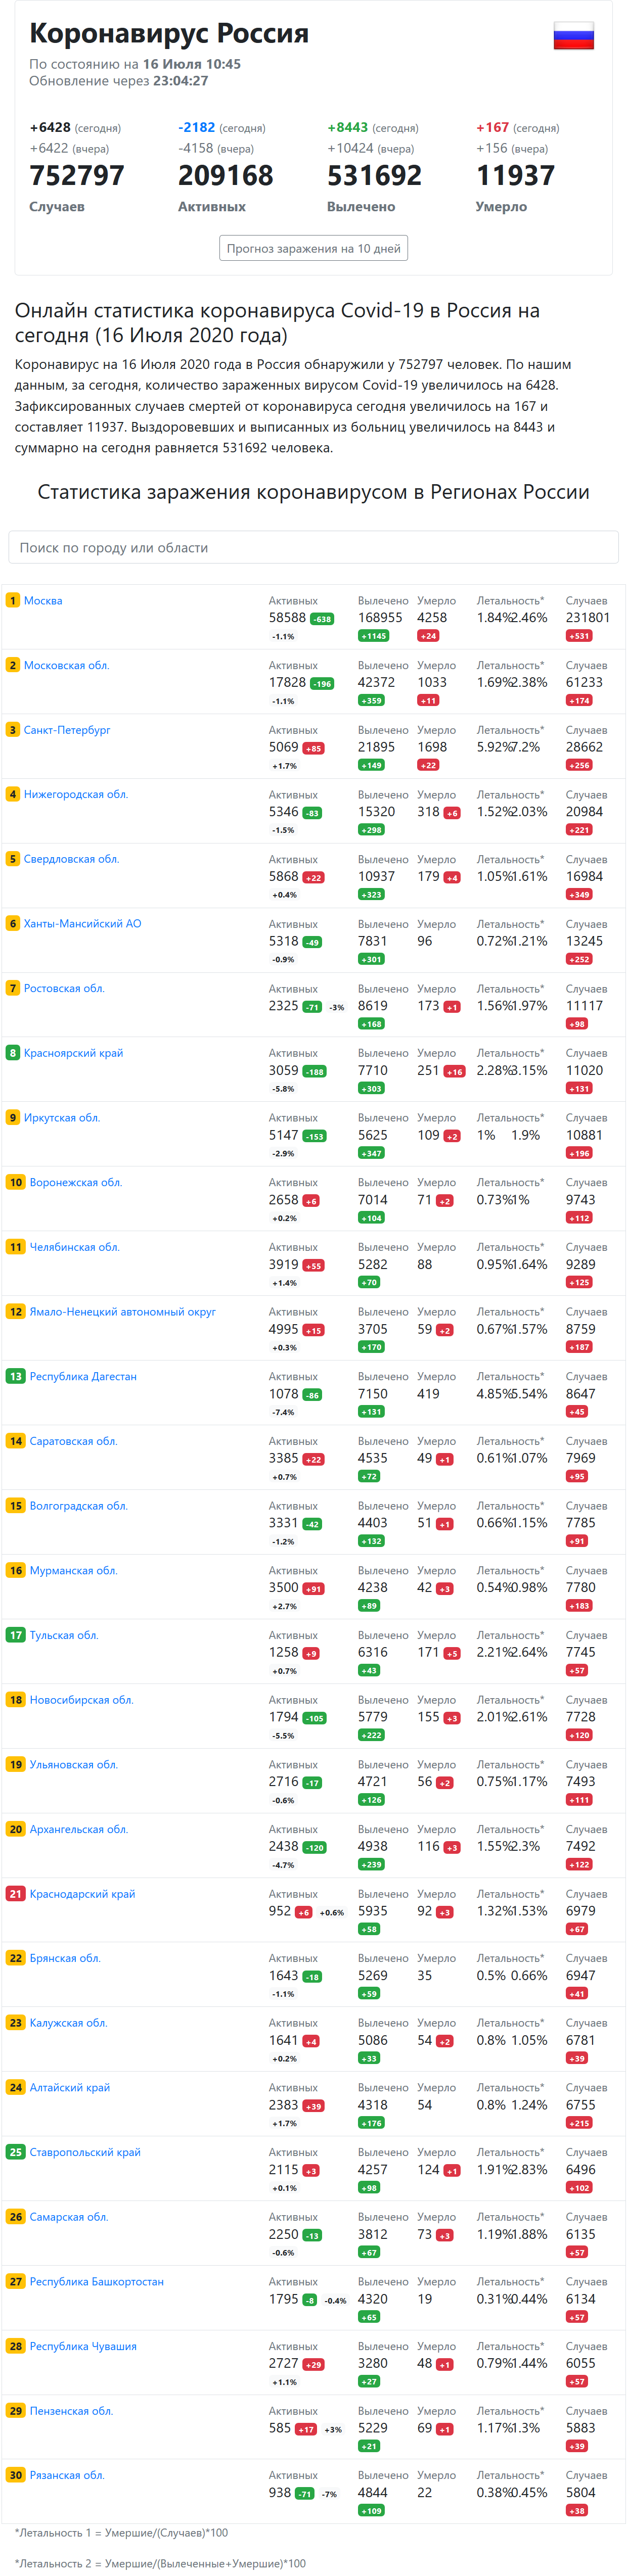Image resolution: width=628 pixels, height=2576 pixels.
Task: Open the 10-day infection forecast button
Action: [313, 248]
